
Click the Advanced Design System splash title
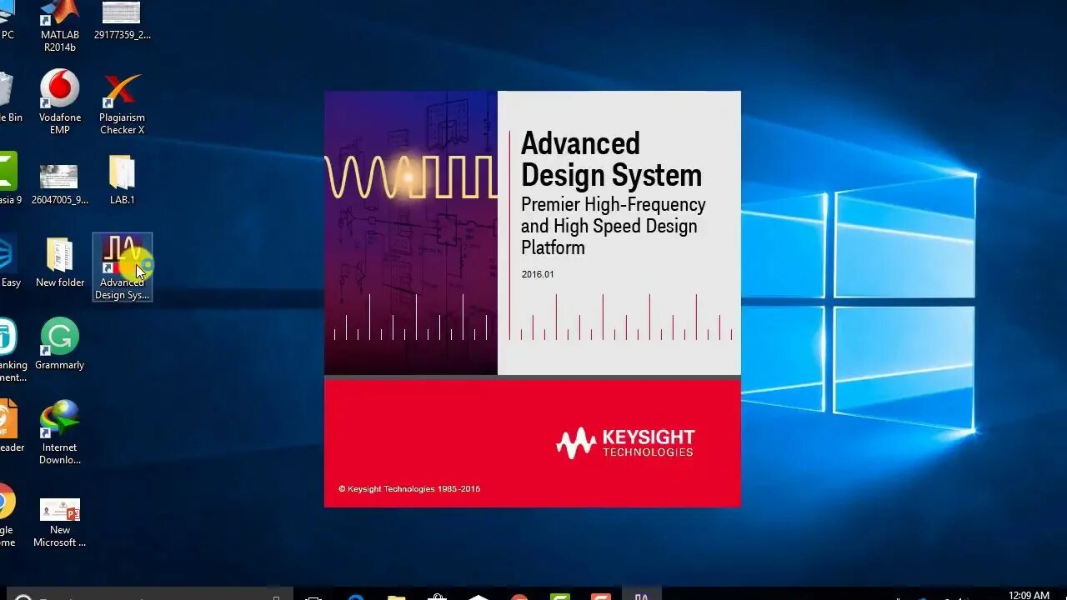[611, 159]
